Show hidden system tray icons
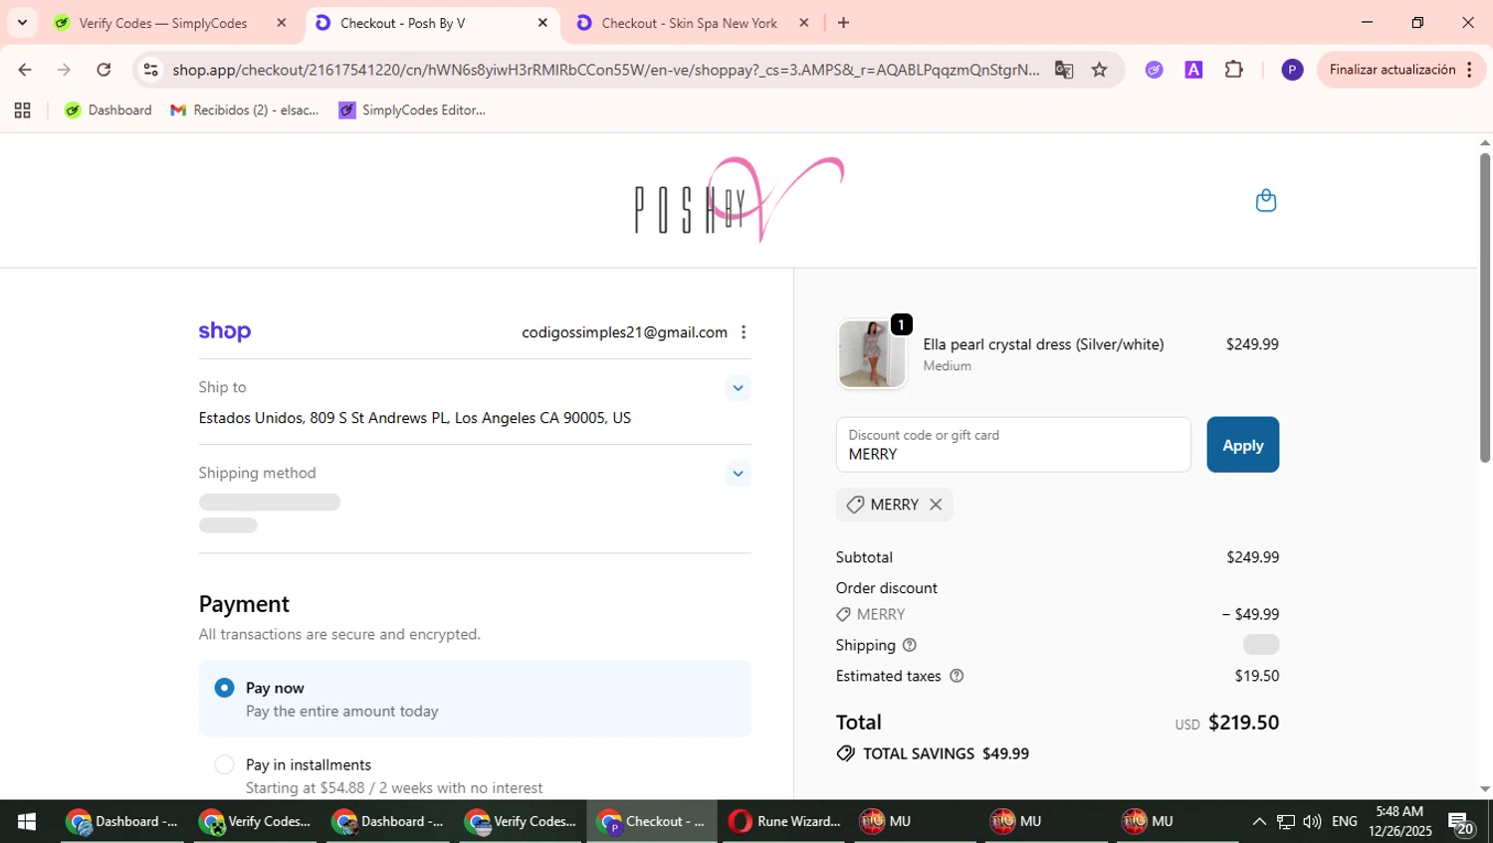Screen dimensions: 1493x843 pos(1259,821)
